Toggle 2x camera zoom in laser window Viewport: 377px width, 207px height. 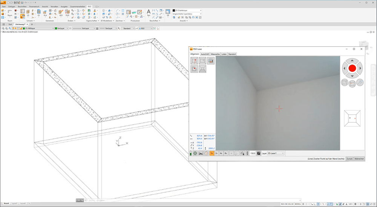click(216, 153)
